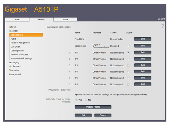Click the Set button
This screenshot has width=175, height=124.
83,115
